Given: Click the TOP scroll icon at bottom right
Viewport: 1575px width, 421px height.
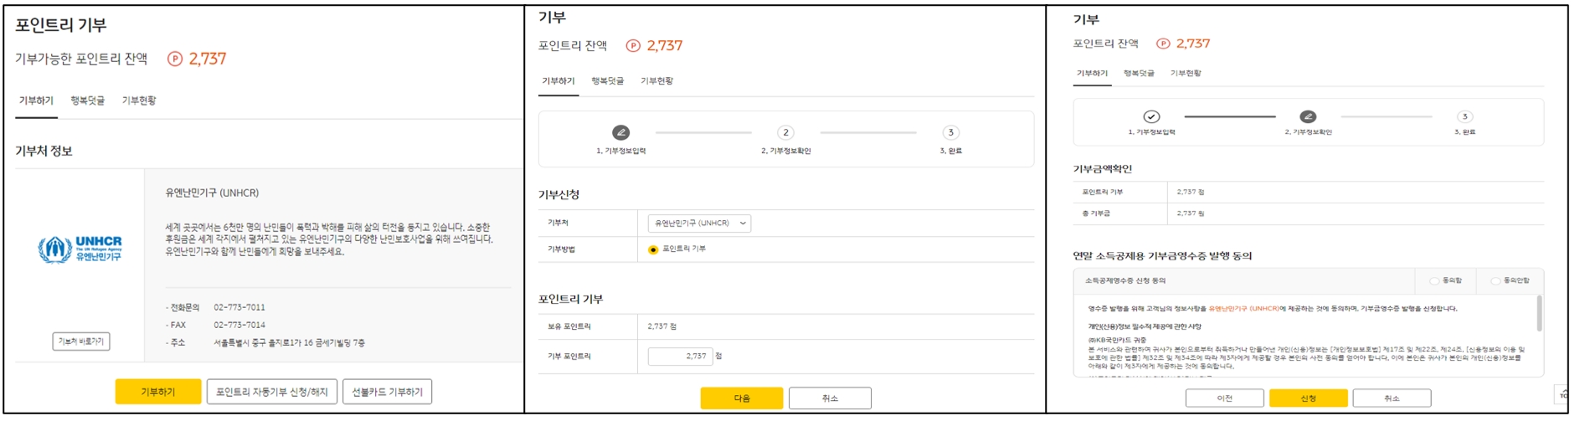Looking at the screenshot, I should [1562, 393].
